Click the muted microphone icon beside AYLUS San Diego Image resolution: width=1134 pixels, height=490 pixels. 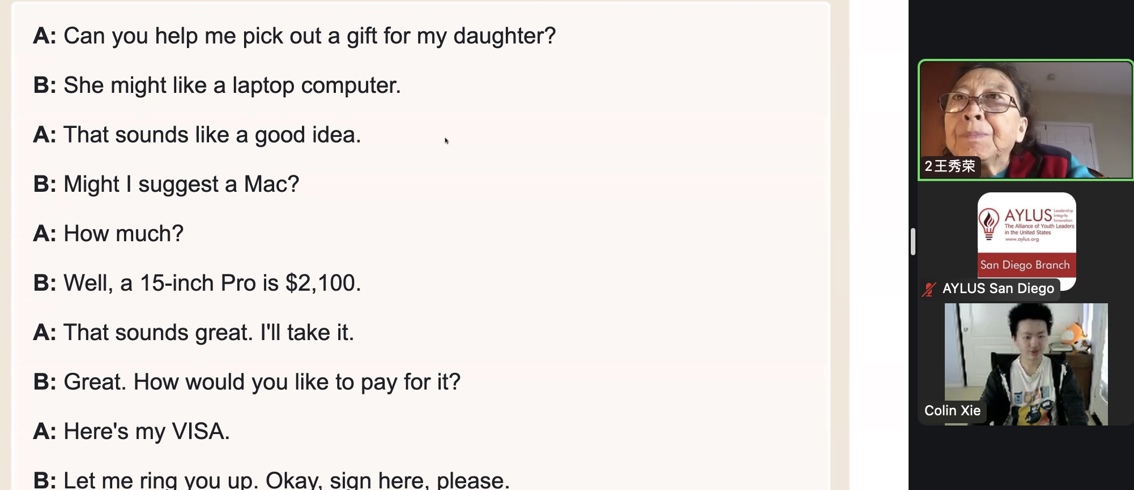[928, 289]
